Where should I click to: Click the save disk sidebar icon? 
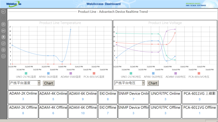point(3,37)
